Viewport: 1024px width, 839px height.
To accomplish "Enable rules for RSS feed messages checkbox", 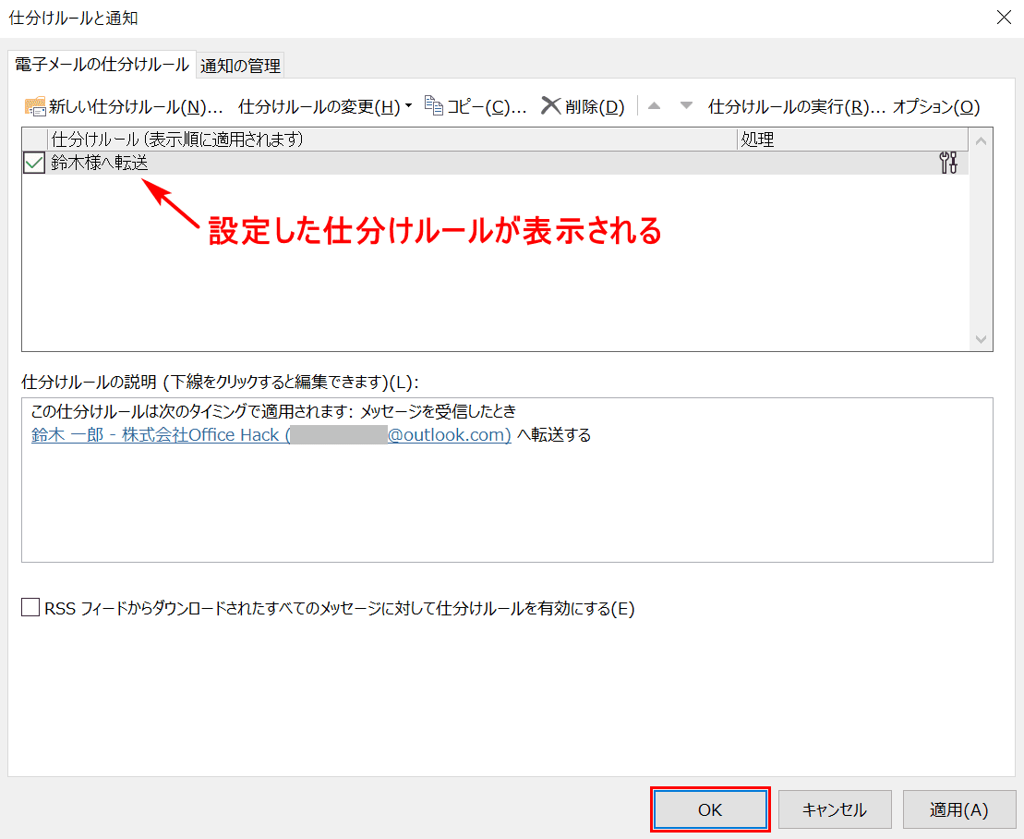I will [31, 608].
